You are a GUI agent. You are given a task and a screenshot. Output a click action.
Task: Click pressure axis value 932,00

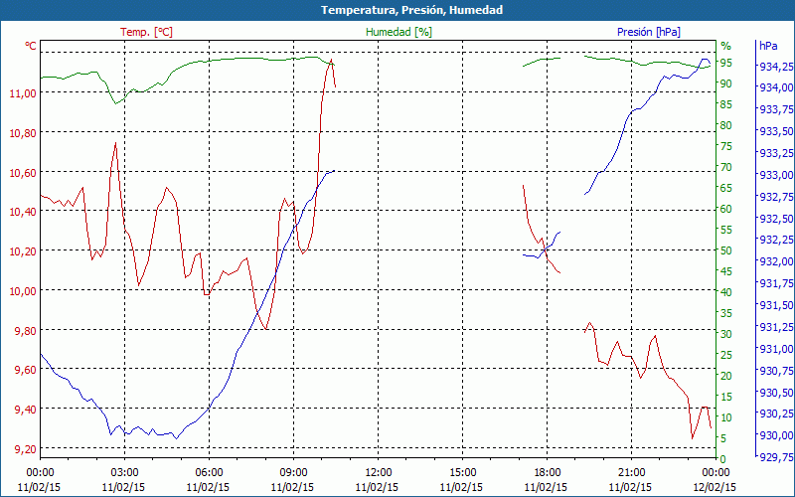pos(776,261)
